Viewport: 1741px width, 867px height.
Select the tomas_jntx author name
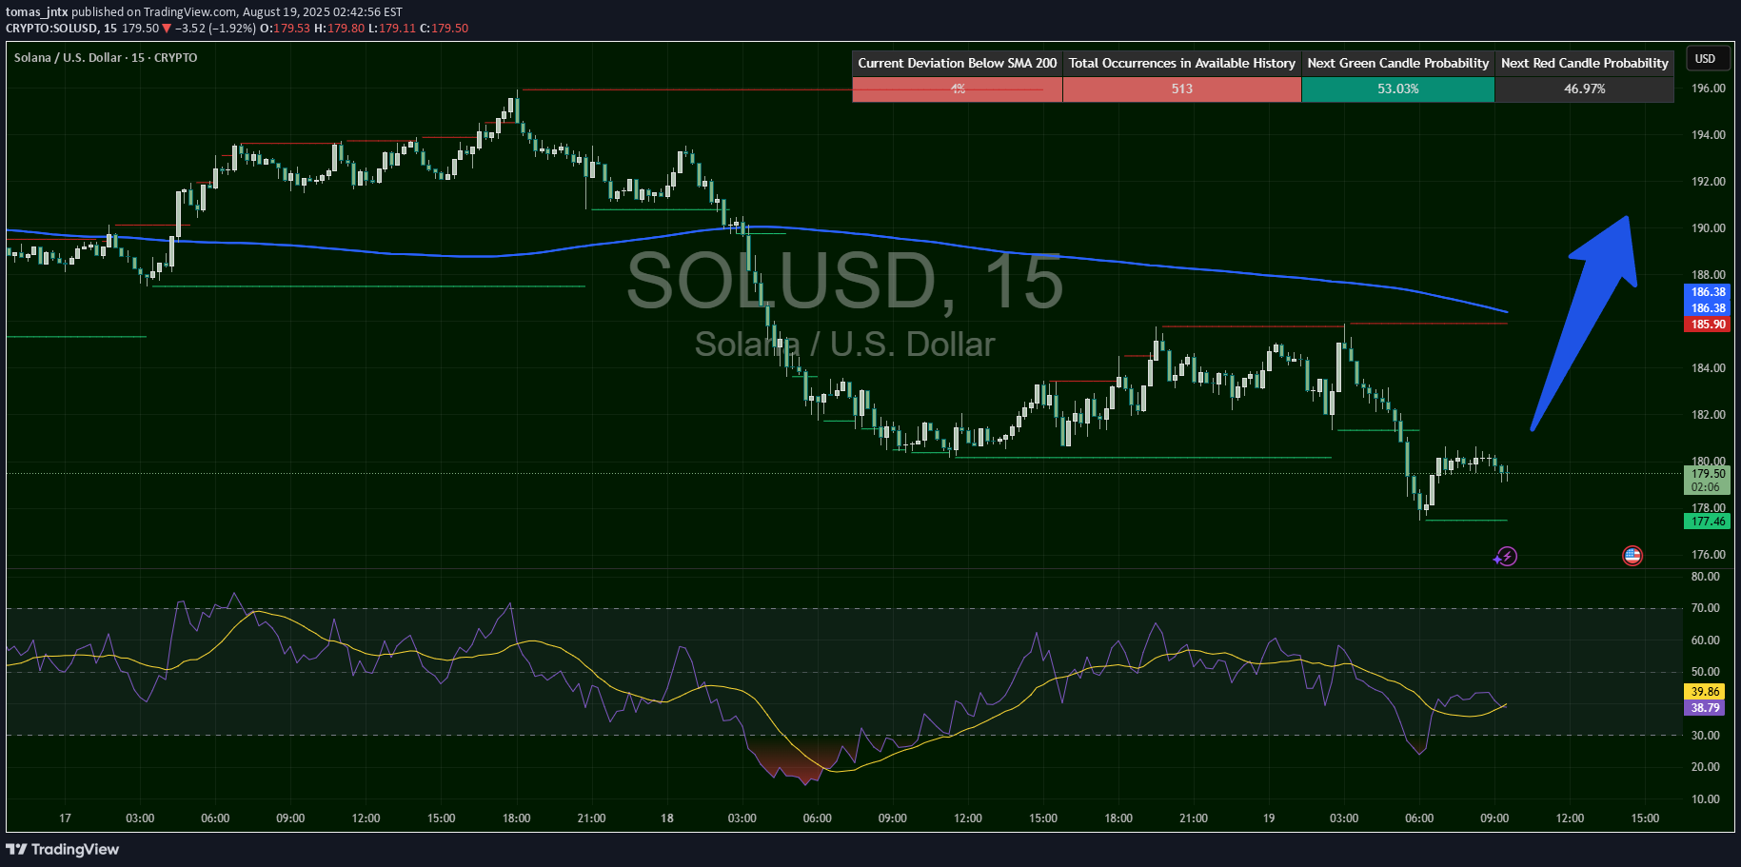[37, 12]
